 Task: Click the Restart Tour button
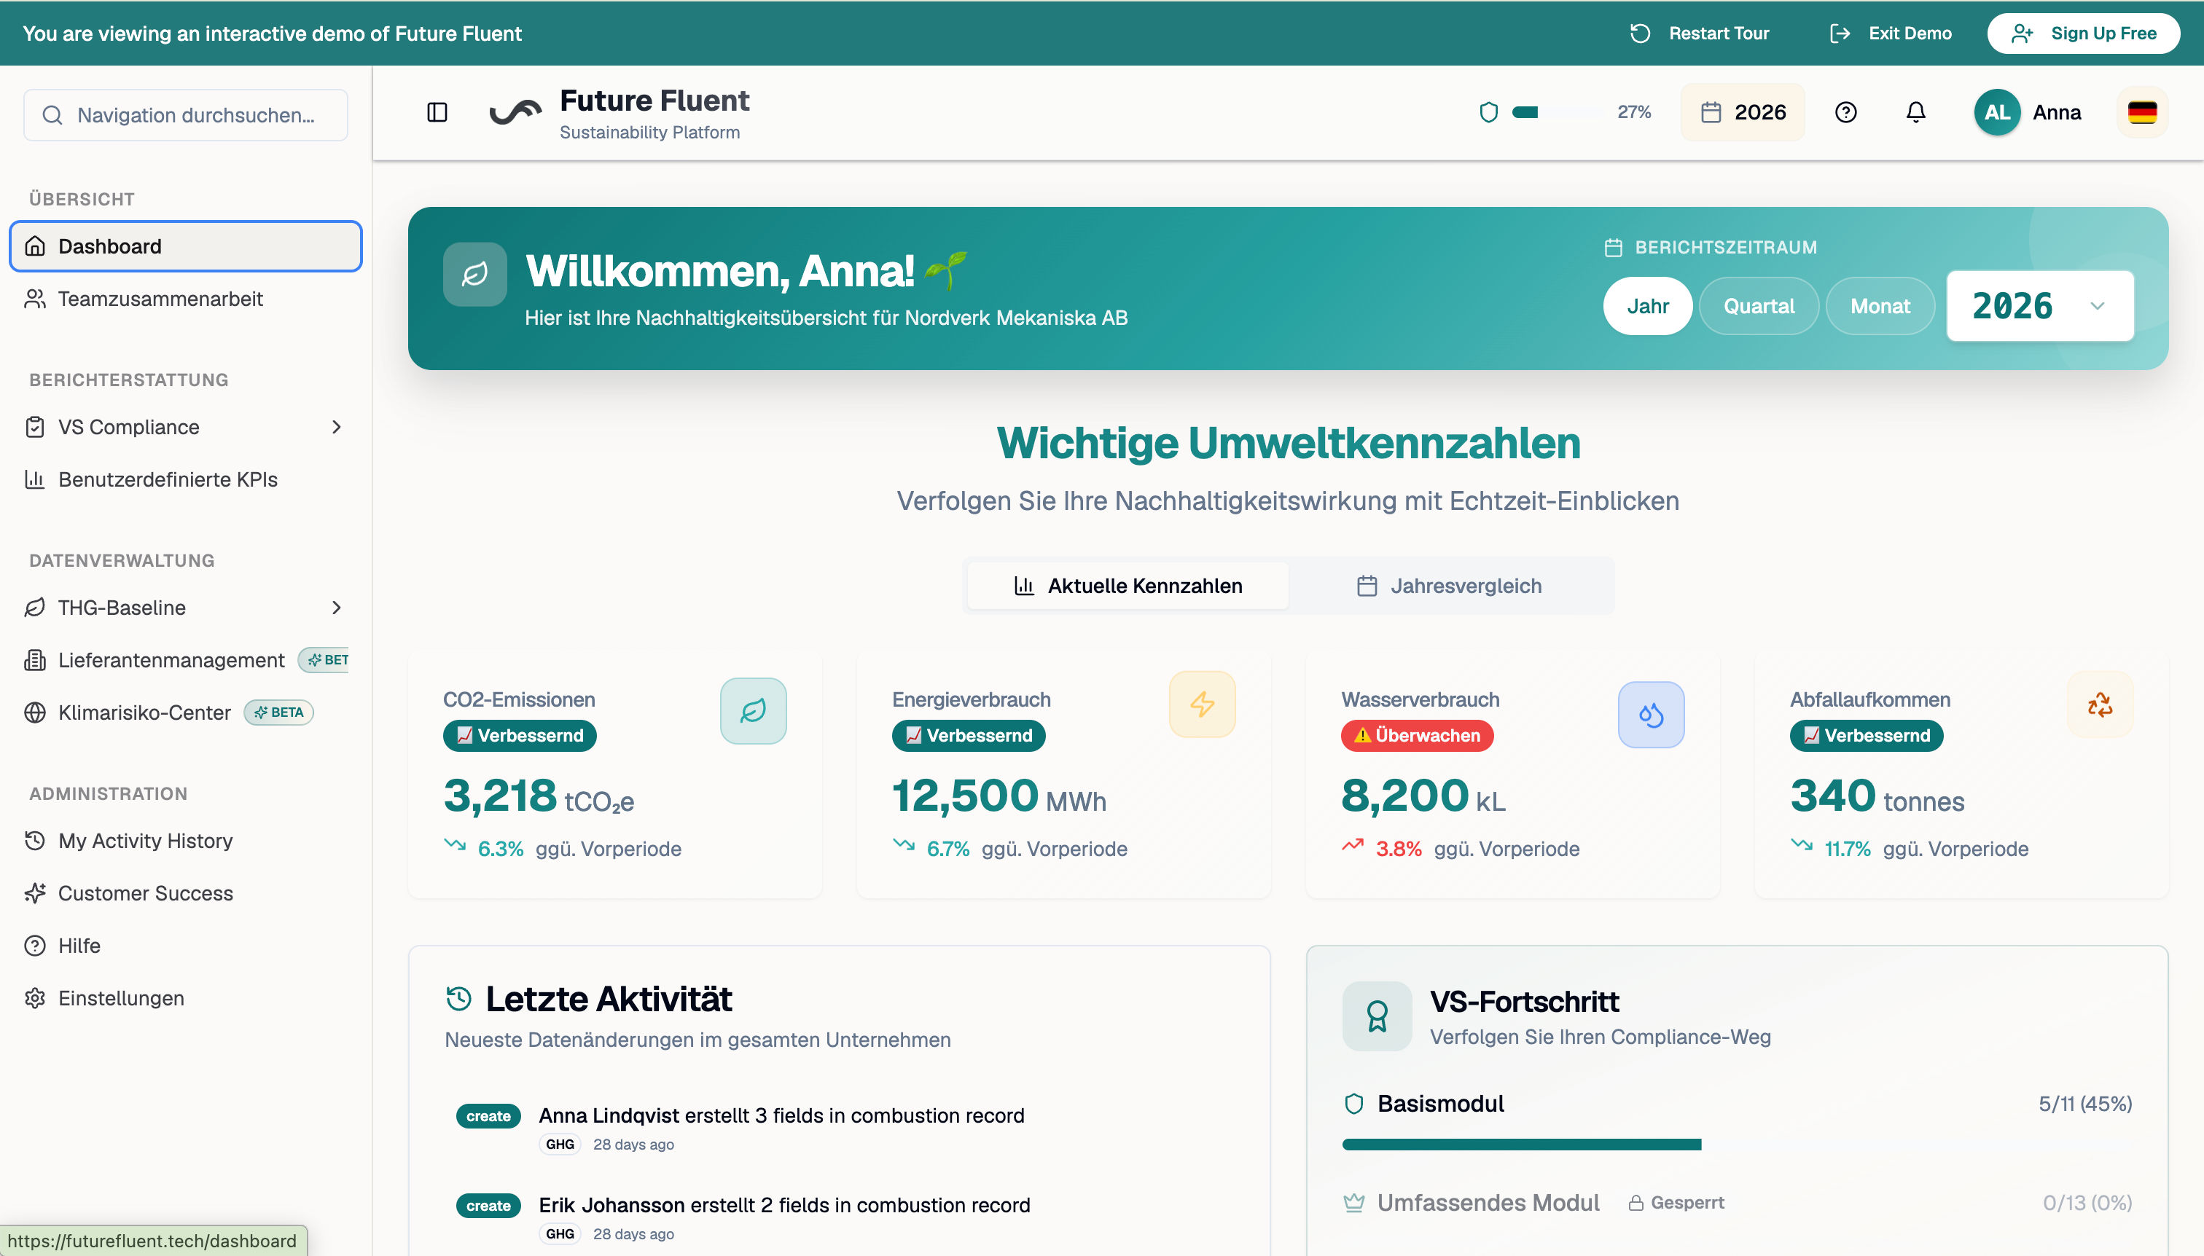(x=1699, y=33)
